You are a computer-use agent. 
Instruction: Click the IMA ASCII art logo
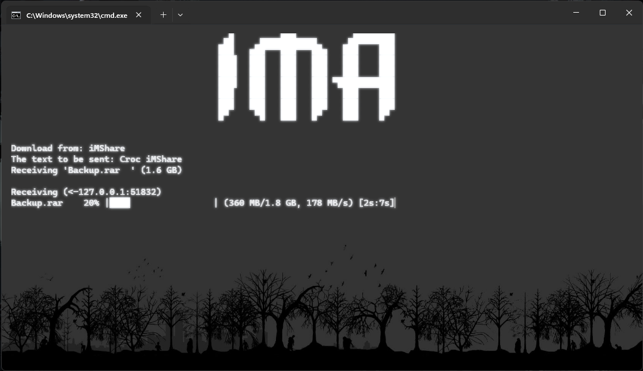tap(305, 78)
